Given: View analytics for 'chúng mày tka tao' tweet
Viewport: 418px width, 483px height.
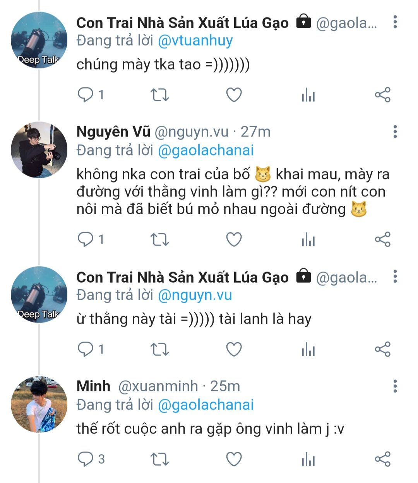Looking at the screenshot, I should (308, 95).
